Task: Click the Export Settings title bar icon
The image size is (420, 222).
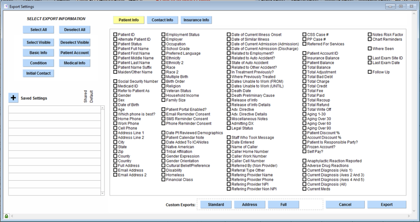Action: 5,6
